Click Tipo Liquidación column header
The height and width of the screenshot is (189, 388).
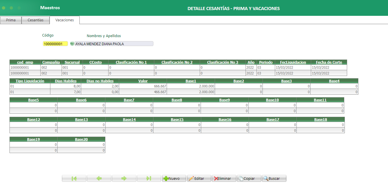tap(30, 81)
